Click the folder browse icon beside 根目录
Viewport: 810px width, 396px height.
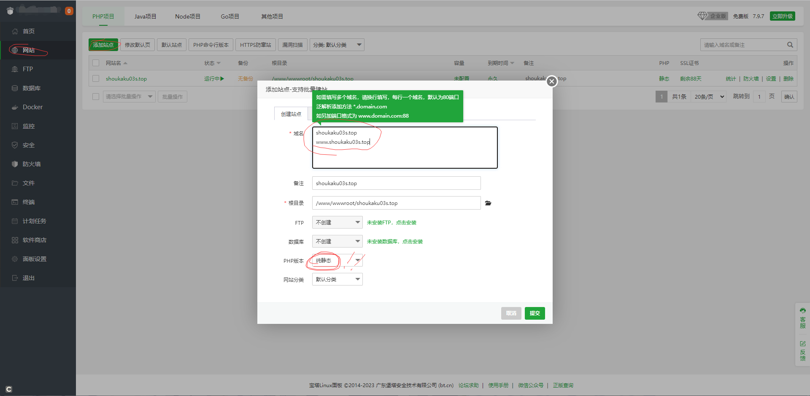[488, 203]
